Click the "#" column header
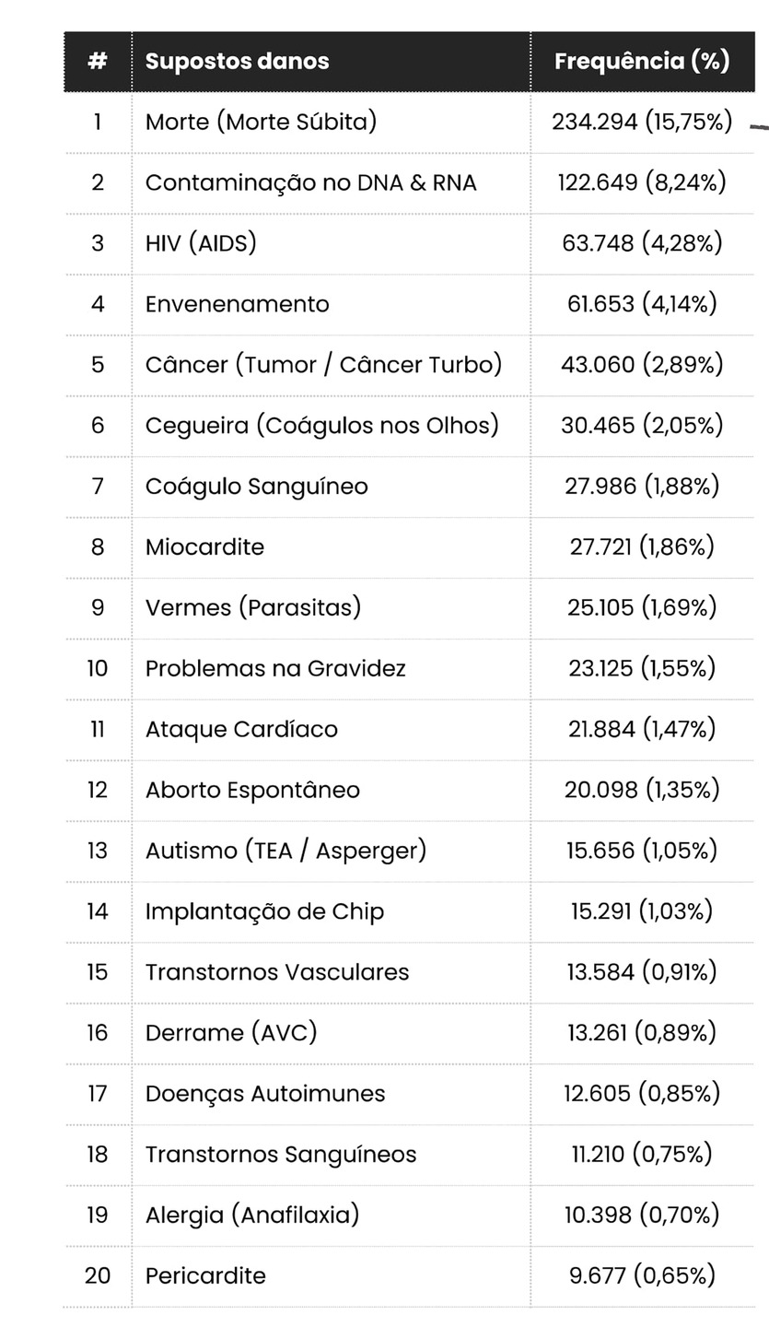This screenshot has height=1327, width=769. pos(98,62)
